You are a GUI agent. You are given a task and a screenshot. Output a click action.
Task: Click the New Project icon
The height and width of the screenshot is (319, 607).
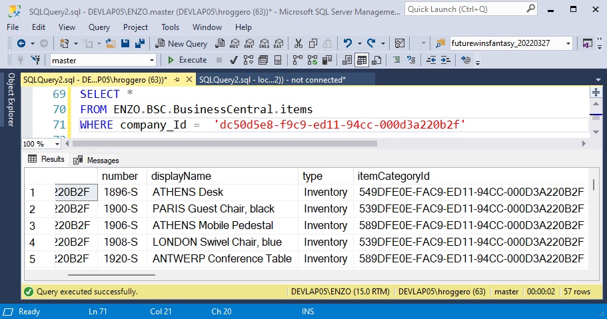pyautogui.click(x=64, y=43)
